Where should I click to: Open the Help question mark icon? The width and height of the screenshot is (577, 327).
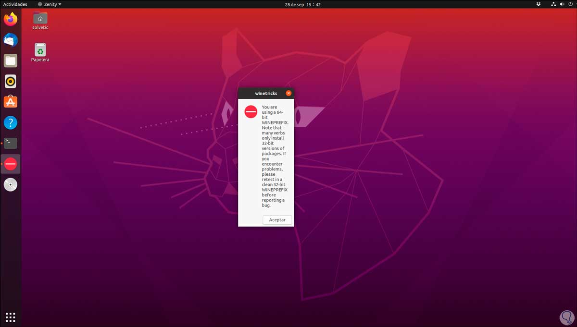[11, 122]
